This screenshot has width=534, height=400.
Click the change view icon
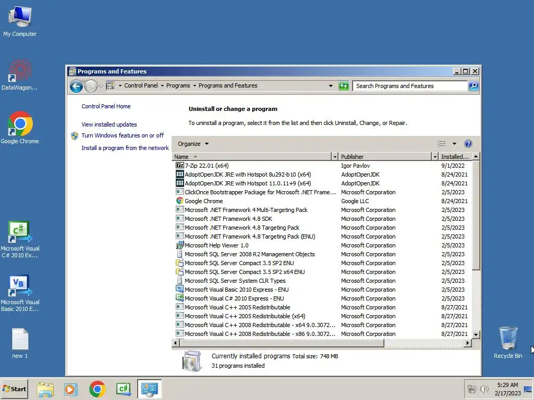(441, 144)
